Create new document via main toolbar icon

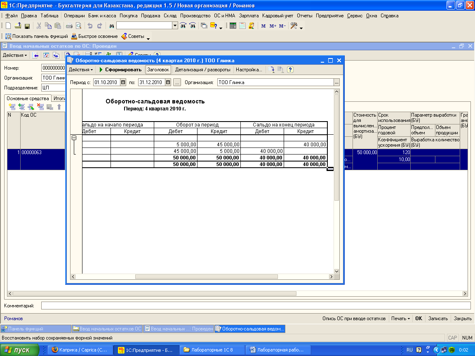[x=9, y=26]
